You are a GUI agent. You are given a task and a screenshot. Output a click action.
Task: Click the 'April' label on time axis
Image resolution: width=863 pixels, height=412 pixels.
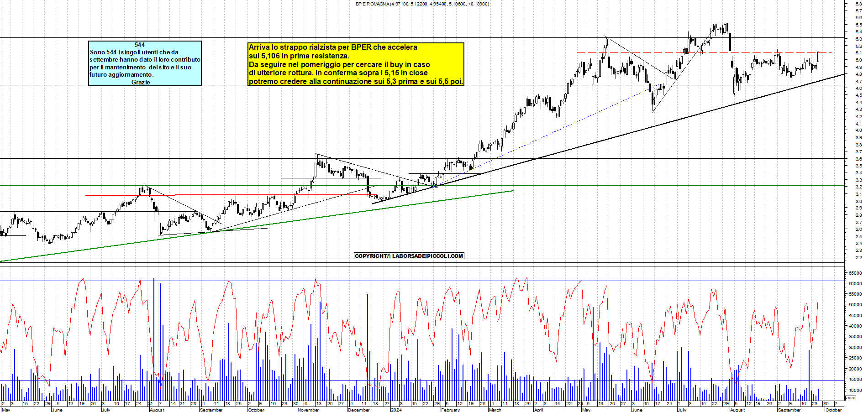click(x=539, y=410)
